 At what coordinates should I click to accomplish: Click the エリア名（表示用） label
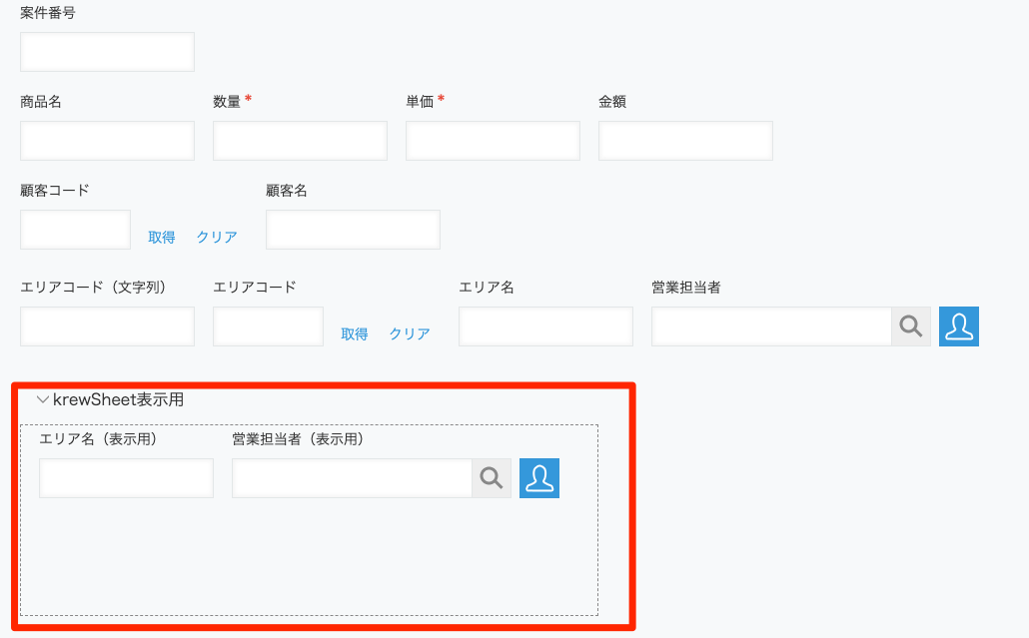pos(98,438)
